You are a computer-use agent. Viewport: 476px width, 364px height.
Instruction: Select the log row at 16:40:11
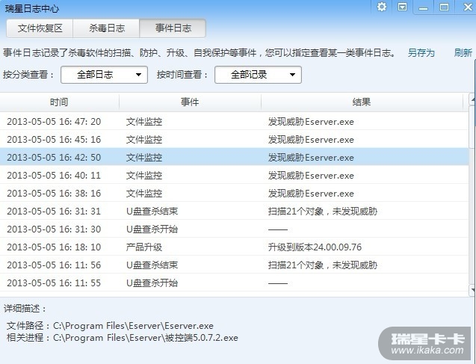pos(234,175)
